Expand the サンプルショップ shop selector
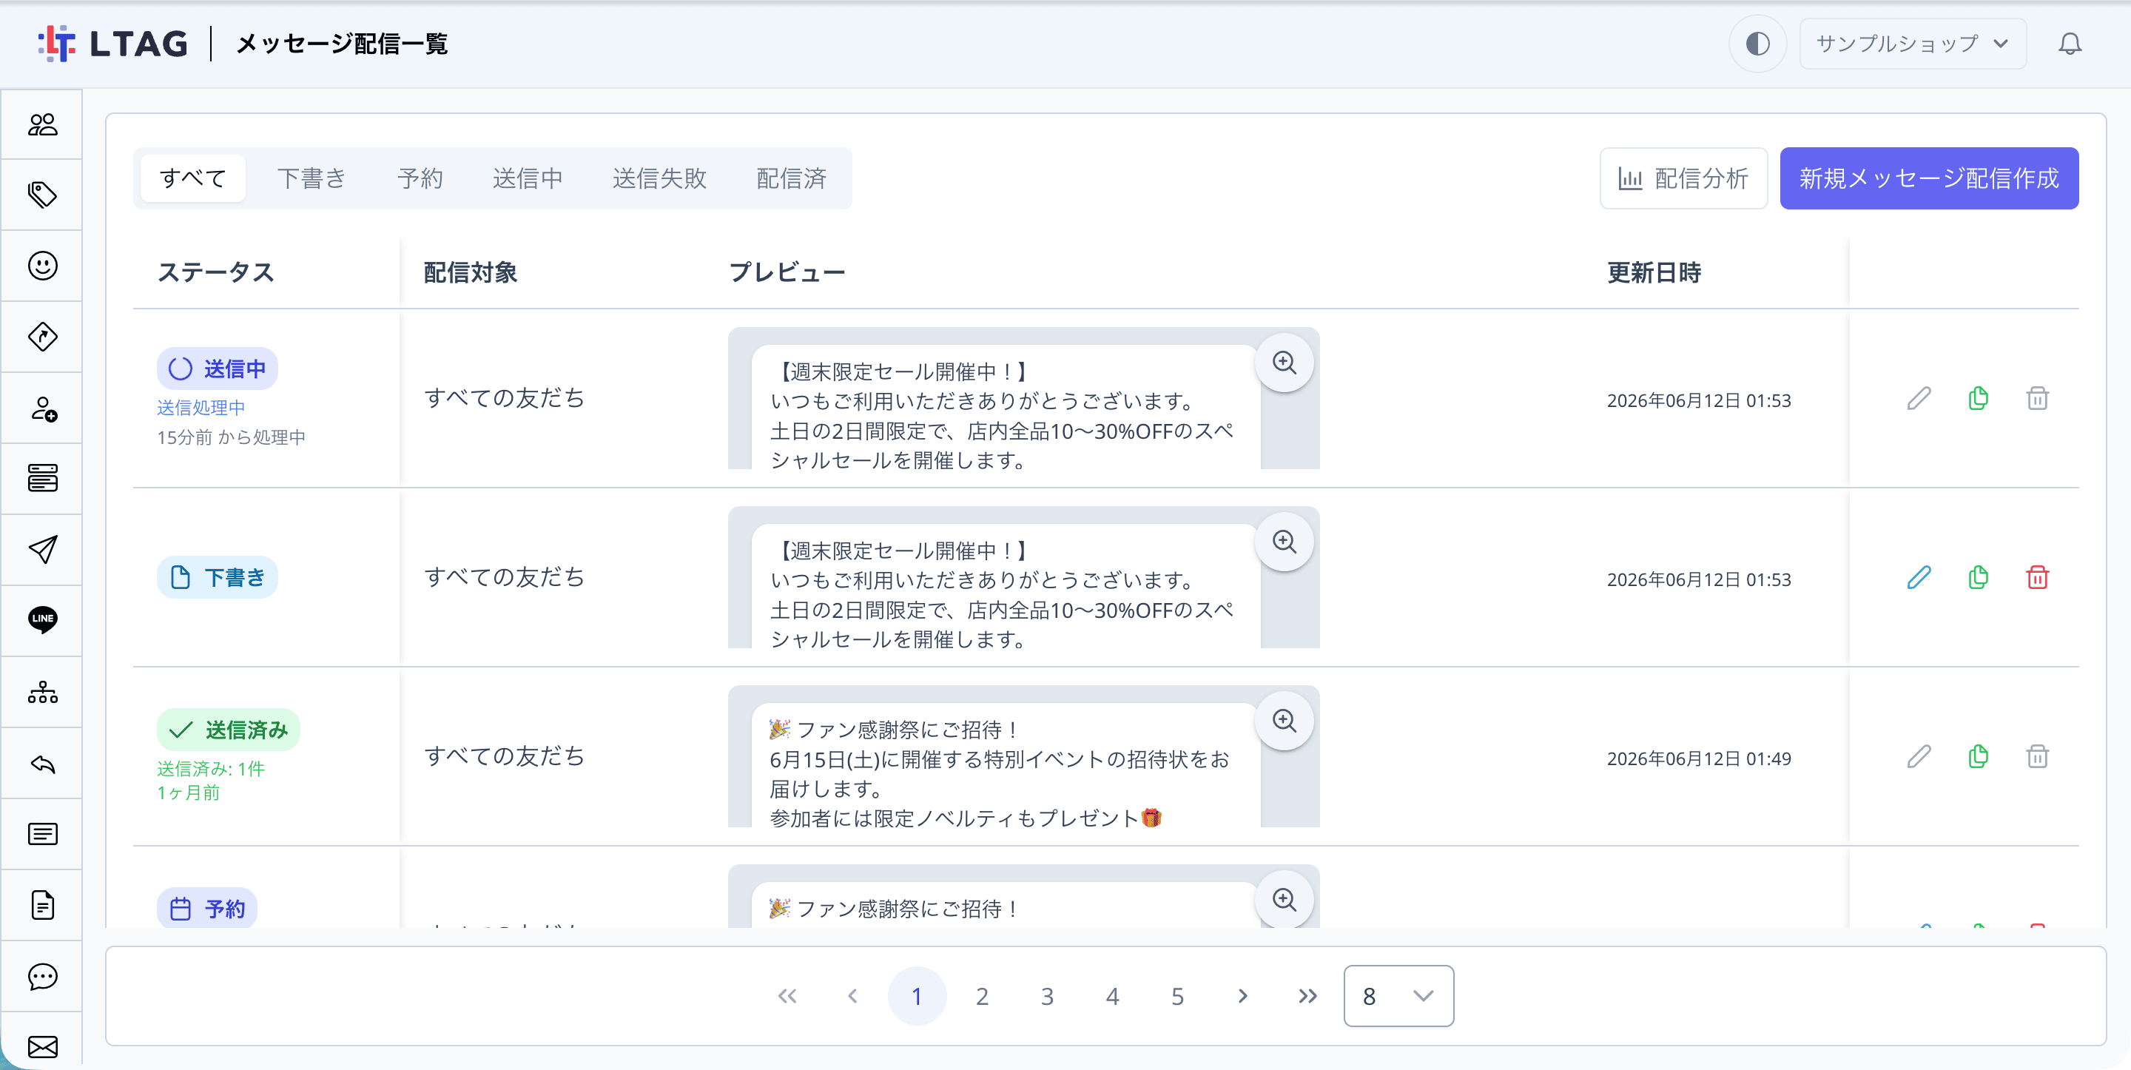2131x1070 pixels. (x=1912, y=44)
